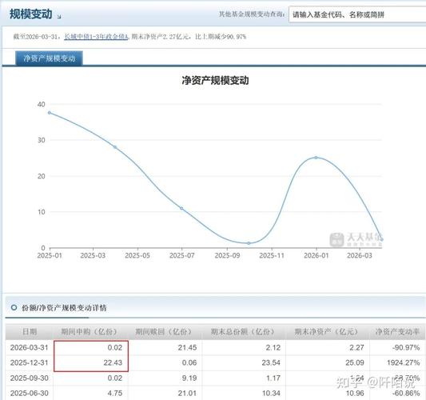This screenshot has width=426, height=400.
Task: Select the 2026-03-31 date cell
Action: click(30, 347)
